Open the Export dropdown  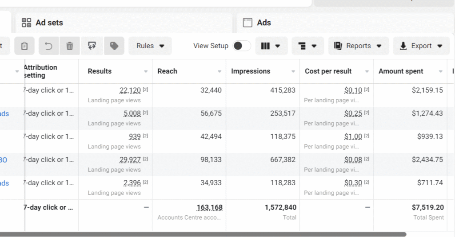pyautogui.click(x=421, y=46)
